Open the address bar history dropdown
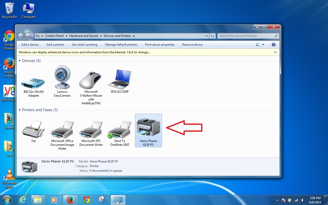 pyautogui.click(x=207, y=36)
